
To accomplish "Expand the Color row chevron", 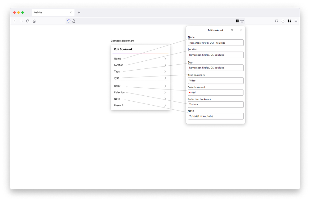I will (165, 86).
